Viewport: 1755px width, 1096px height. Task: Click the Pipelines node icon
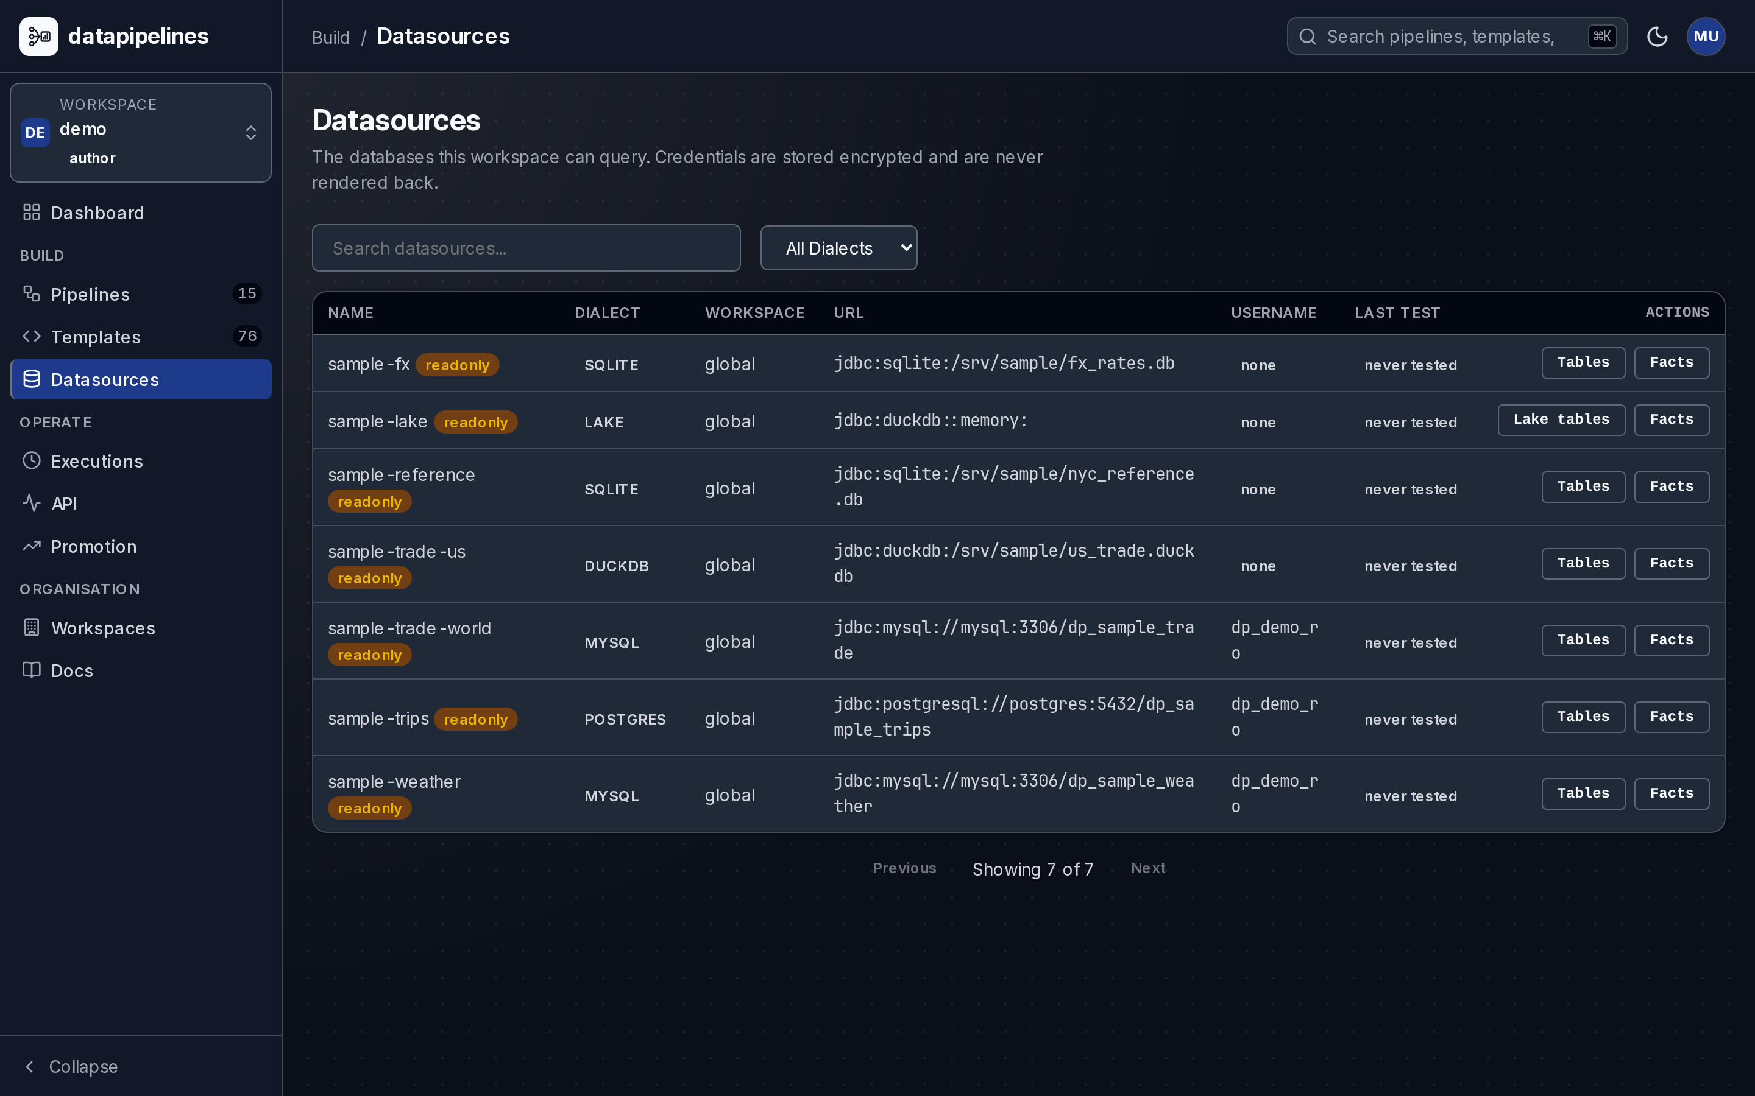pos(31,293)
